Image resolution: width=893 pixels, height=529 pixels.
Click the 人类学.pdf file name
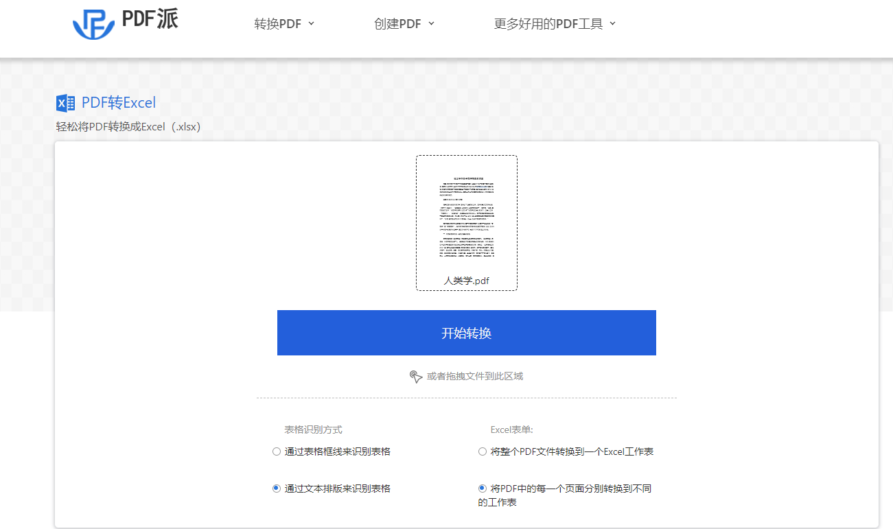pos(467,281)
